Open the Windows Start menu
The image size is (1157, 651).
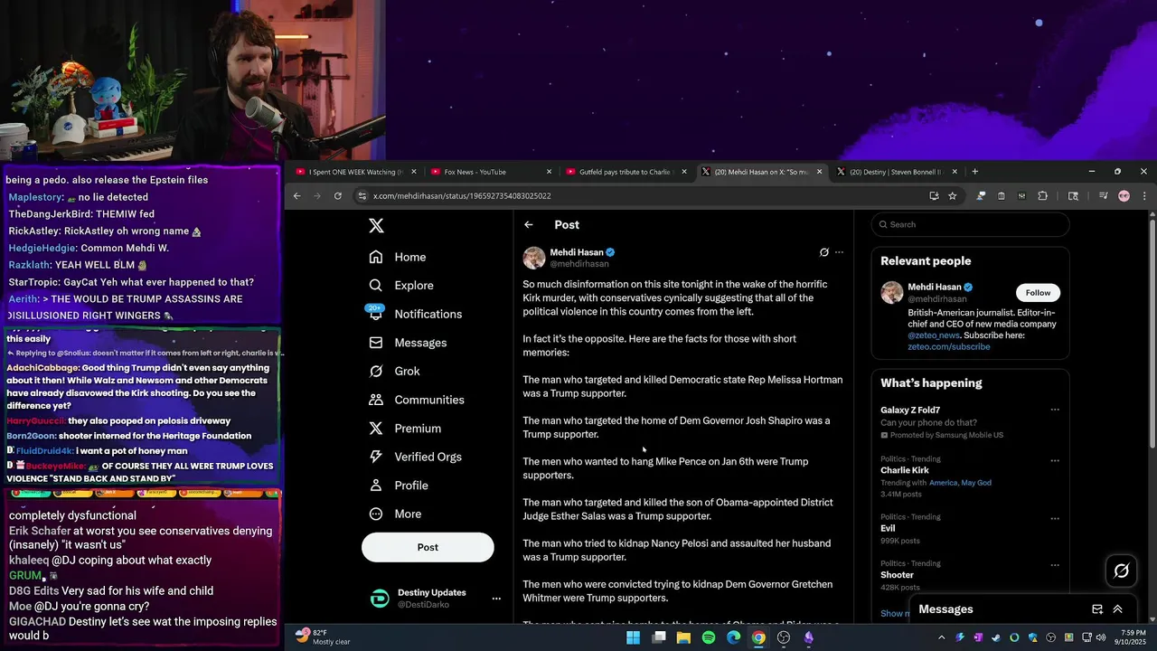click(634, 637)
